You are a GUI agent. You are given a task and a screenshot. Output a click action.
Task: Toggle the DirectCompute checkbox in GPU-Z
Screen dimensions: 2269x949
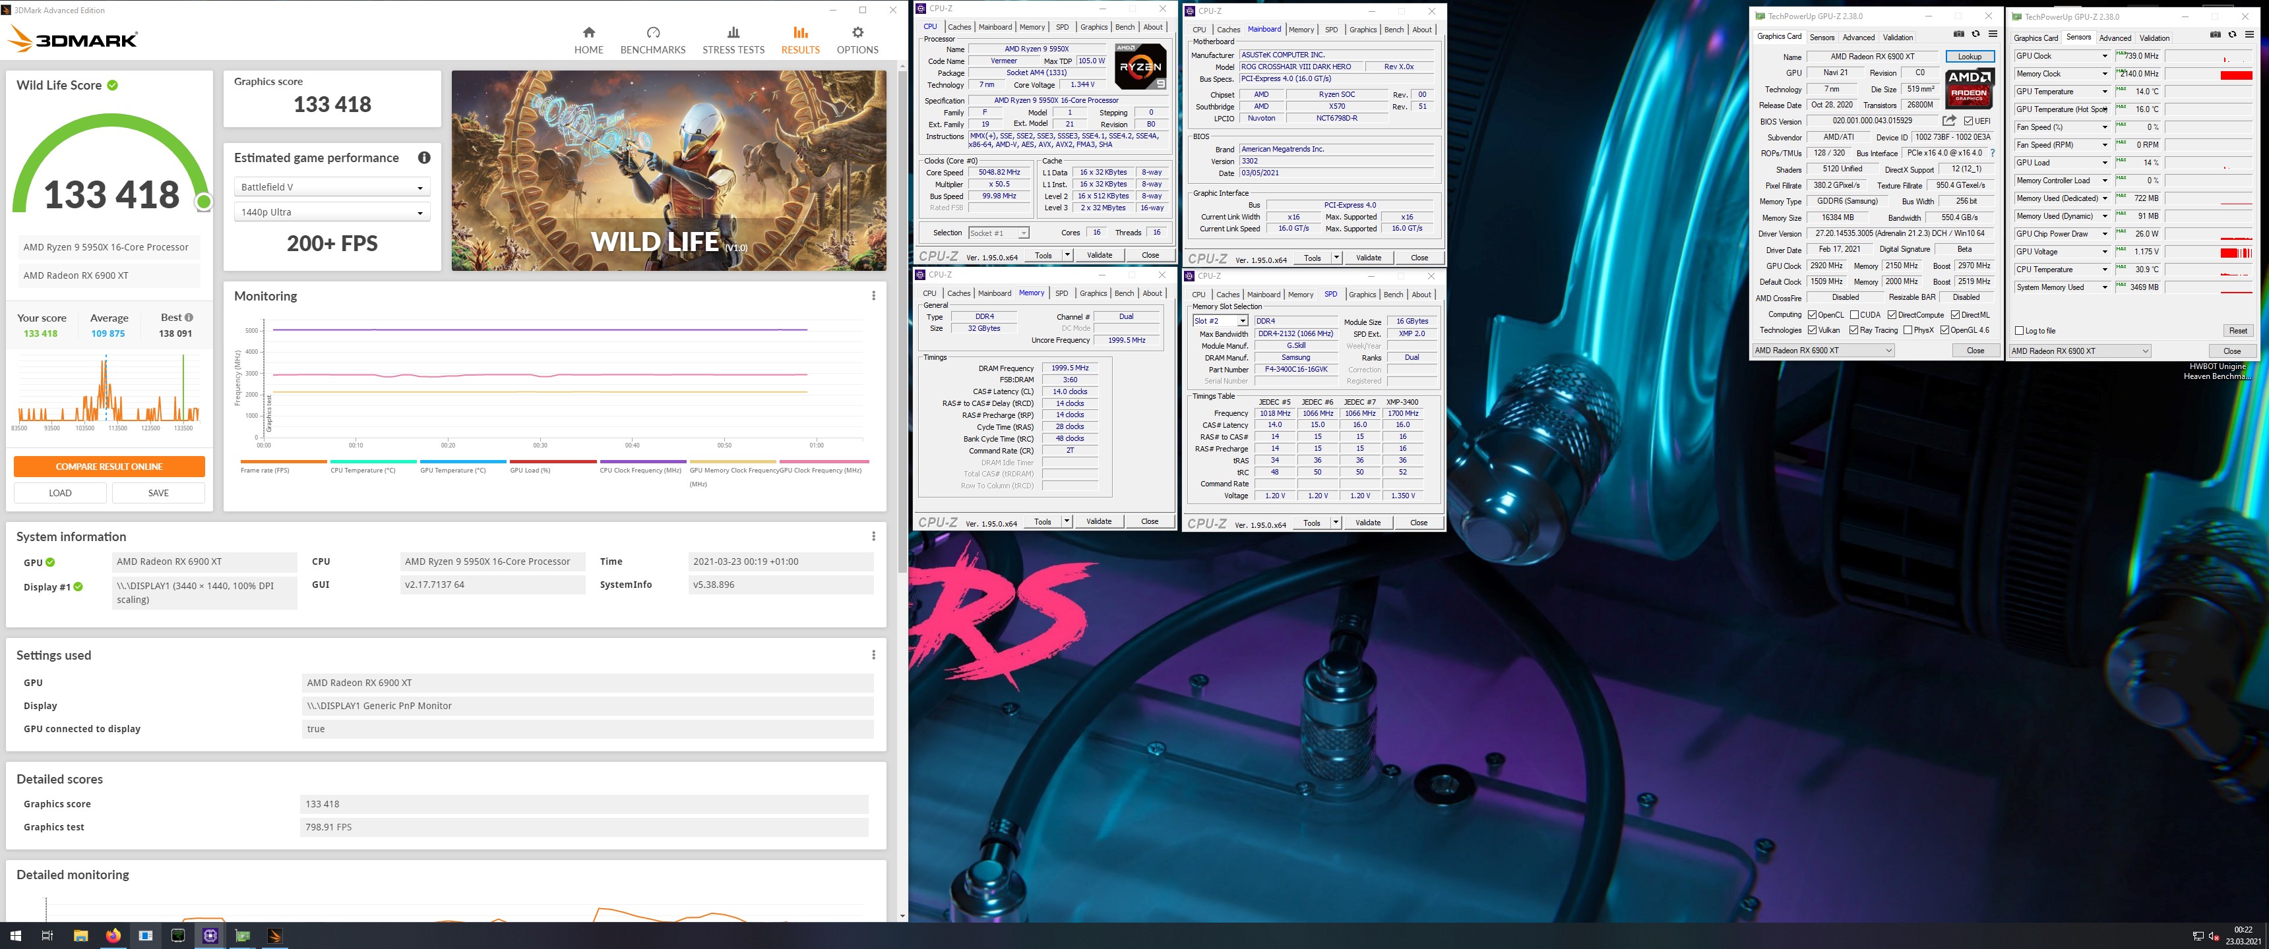[1892, 314]
